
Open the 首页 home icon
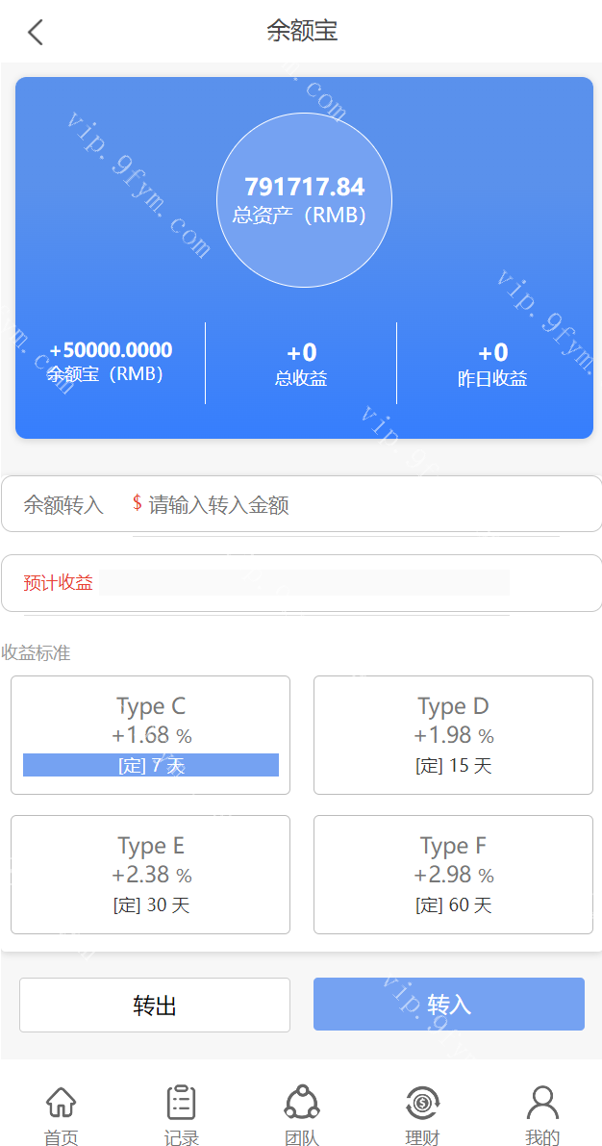(61, 1103)
